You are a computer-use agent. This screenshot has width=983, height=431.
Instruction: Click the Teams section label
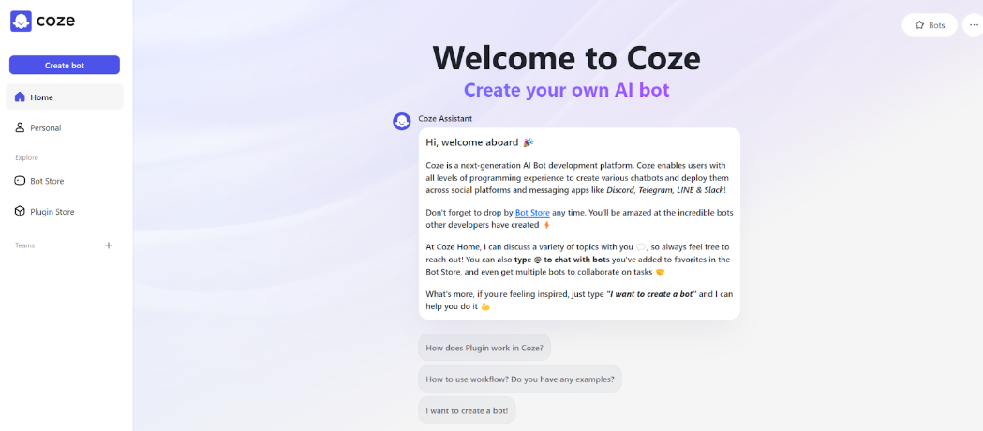(25, 245)
